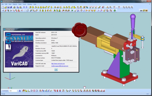Click the zoom out magnifier icon

pos(126,7)
